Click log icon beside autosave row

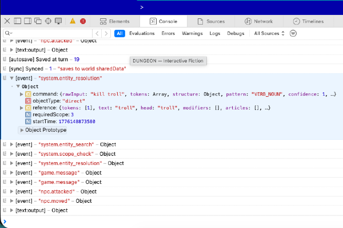pyautogui.click(x=5, y=59)
